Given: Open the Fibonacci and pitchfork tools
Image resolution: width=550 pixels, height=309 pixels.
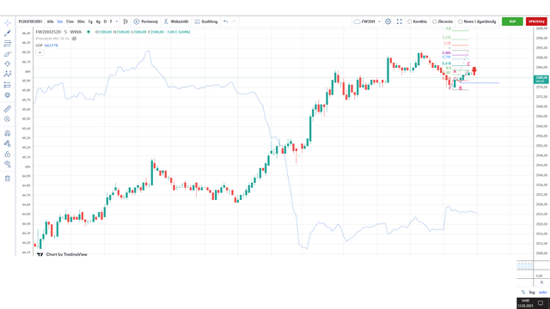Looking at the screenshot, I should 8,44.
